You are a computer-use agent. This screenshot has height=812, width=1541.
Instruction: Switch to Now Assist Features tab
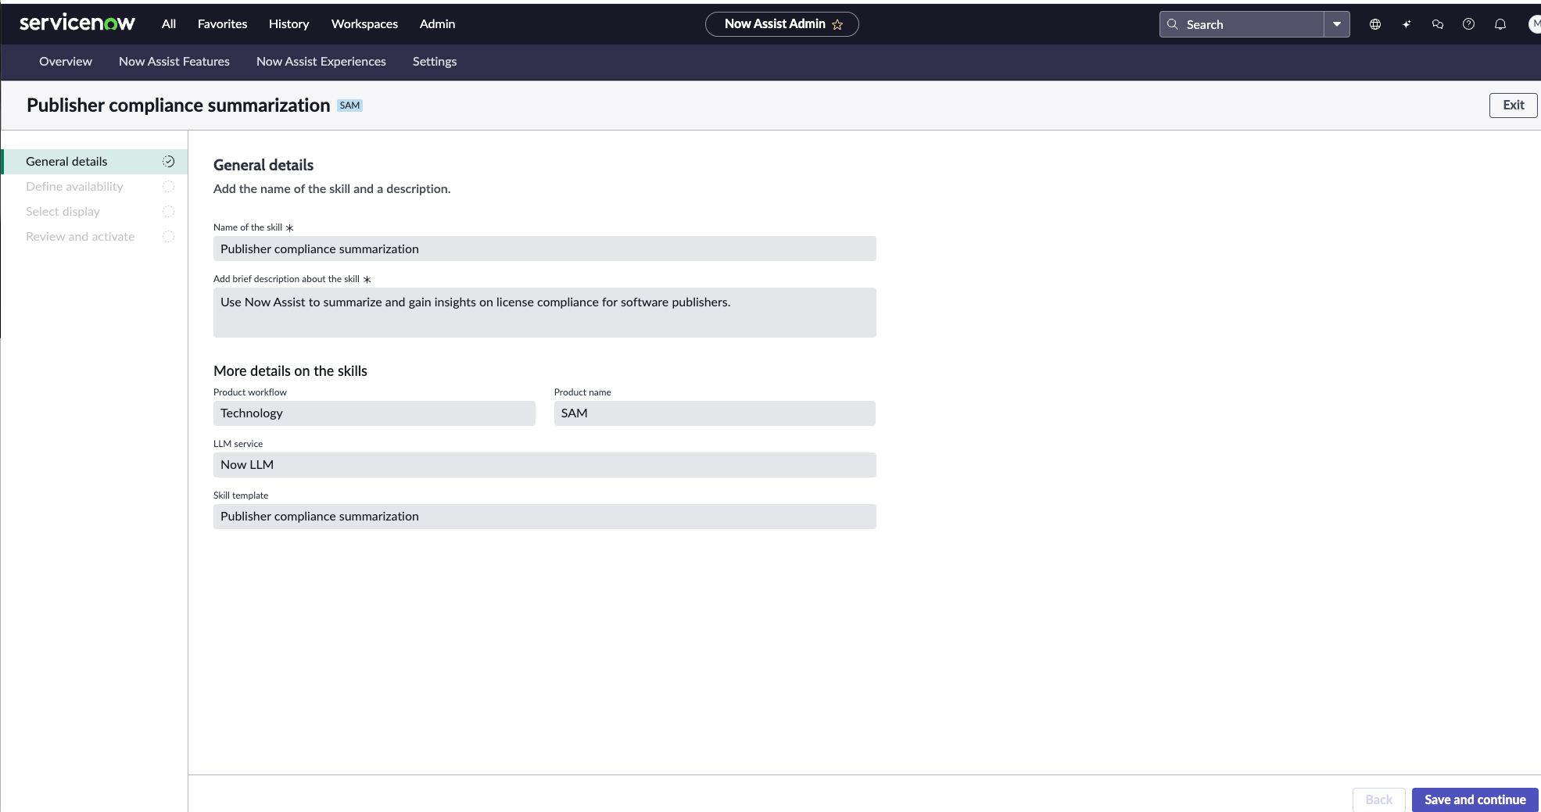[174, 62]
